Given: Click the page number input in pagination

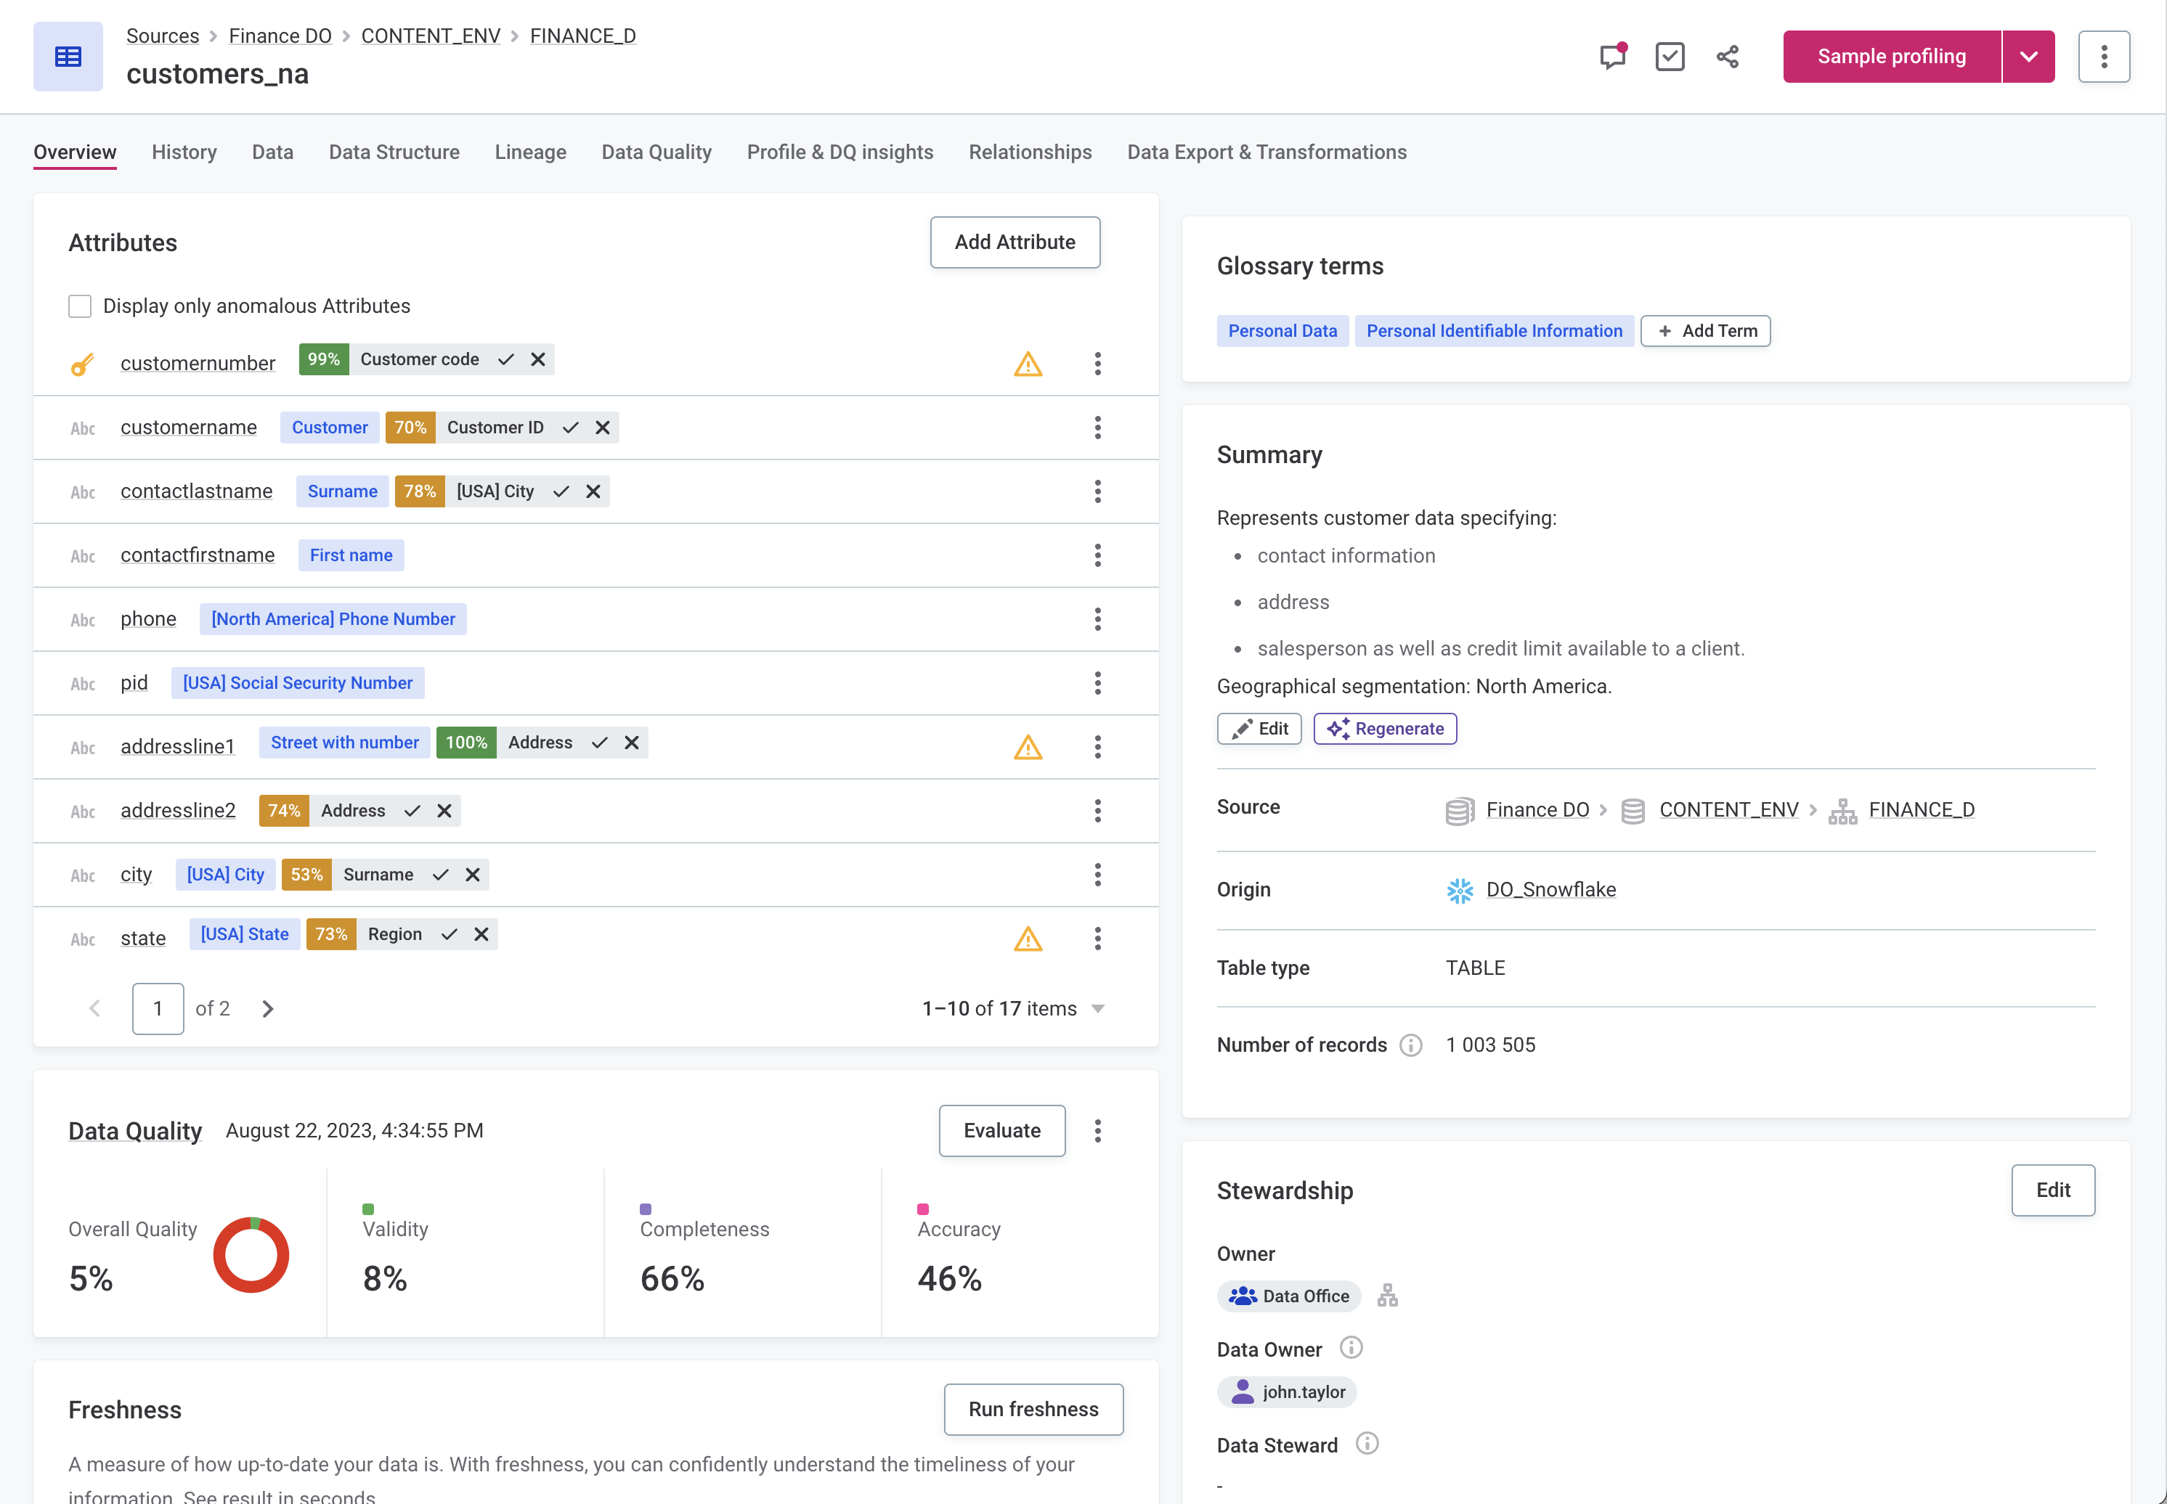Looking at the screenshot, I should click(x=158, y=1008).
